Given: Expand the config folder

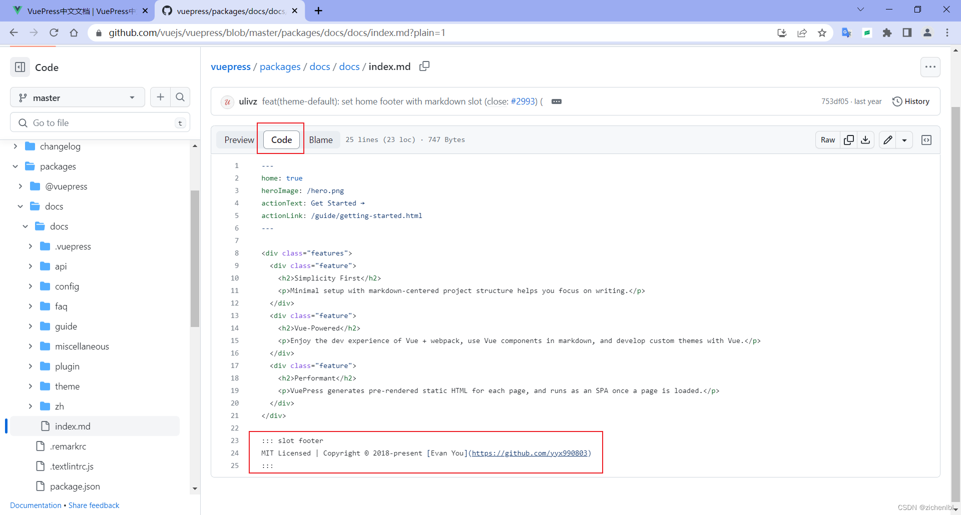Looking at the screenshot, I should (x=30, y=286).
